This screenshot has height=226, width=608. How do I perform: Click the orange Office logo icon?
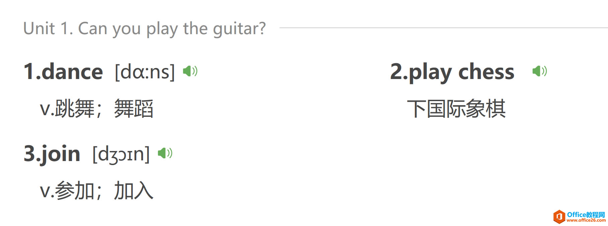(x=559, y=217)
